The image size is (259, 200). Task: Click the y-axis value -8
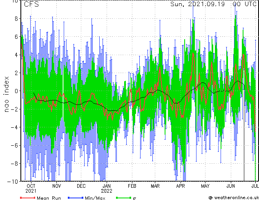[14, 163]
